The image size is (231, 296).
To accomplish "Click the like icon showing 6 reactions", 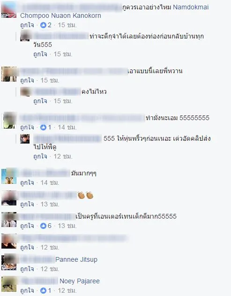I will point(43,226).
